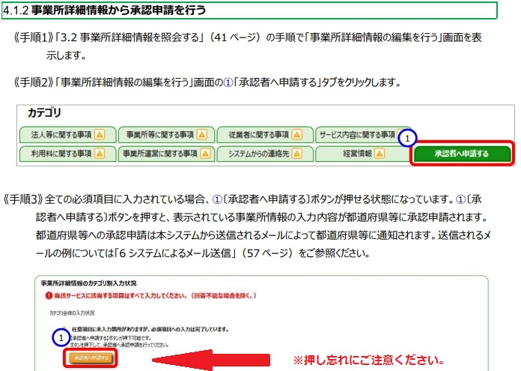Open the 事業所等に関する事項 category tab
The image size is (521, 371).
pos(166,135)
